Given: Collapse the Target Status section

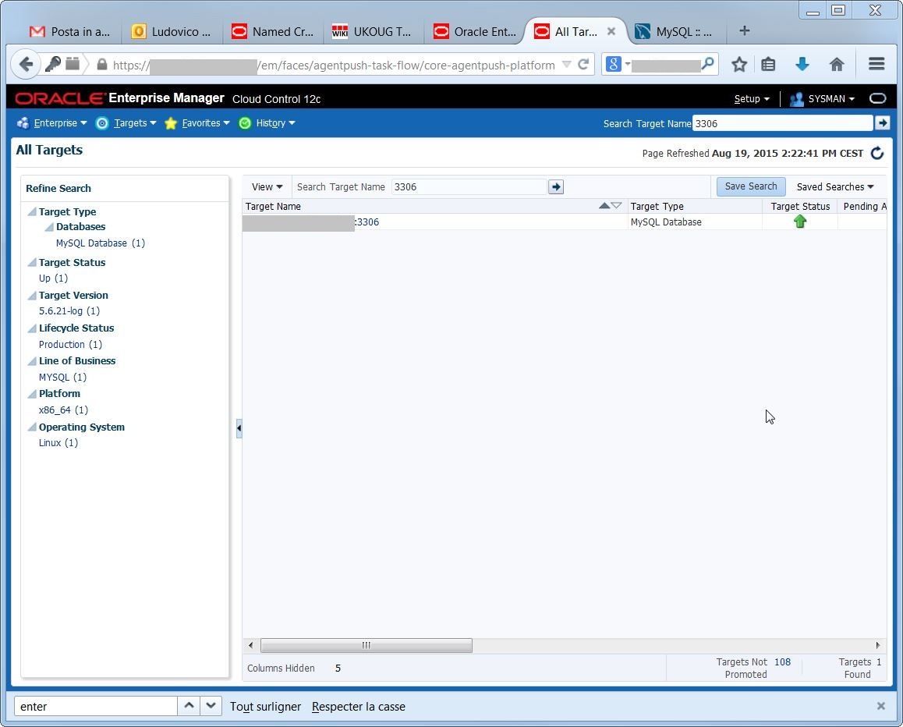Looking at the screenshot, I should tap(32, 262).
